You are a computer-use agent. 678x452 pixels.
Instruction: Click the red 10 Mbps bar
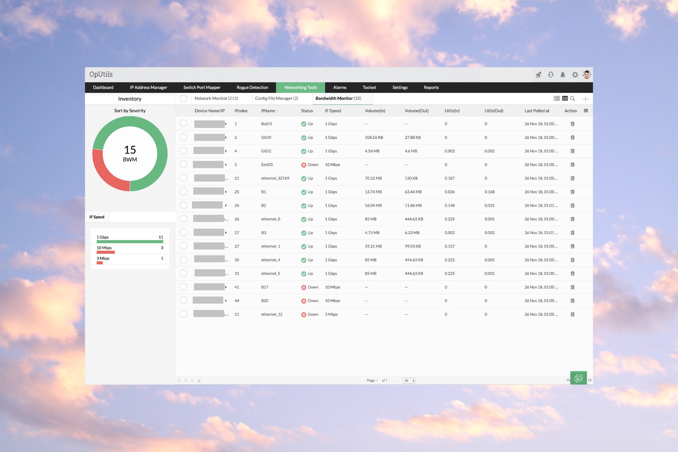pyautogui.click(x=106, y=252)
